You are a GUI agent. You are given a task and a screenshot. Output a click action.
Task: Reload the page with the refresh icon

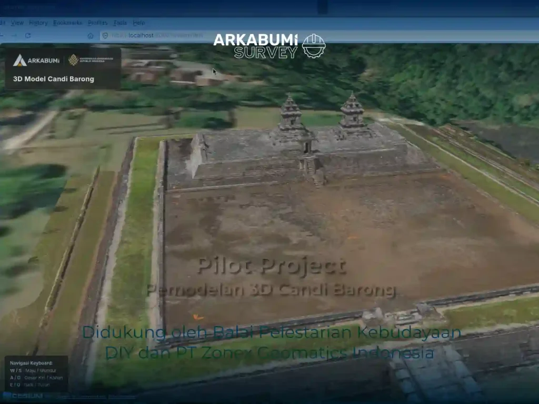(28, 35)
